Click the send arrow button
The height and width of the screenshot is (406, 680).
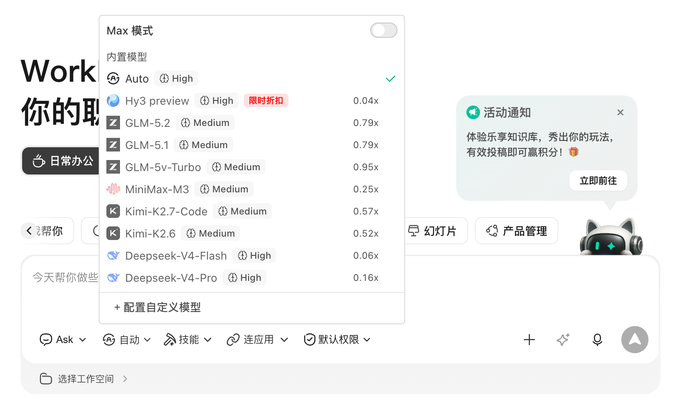click(x=634, y=340)
